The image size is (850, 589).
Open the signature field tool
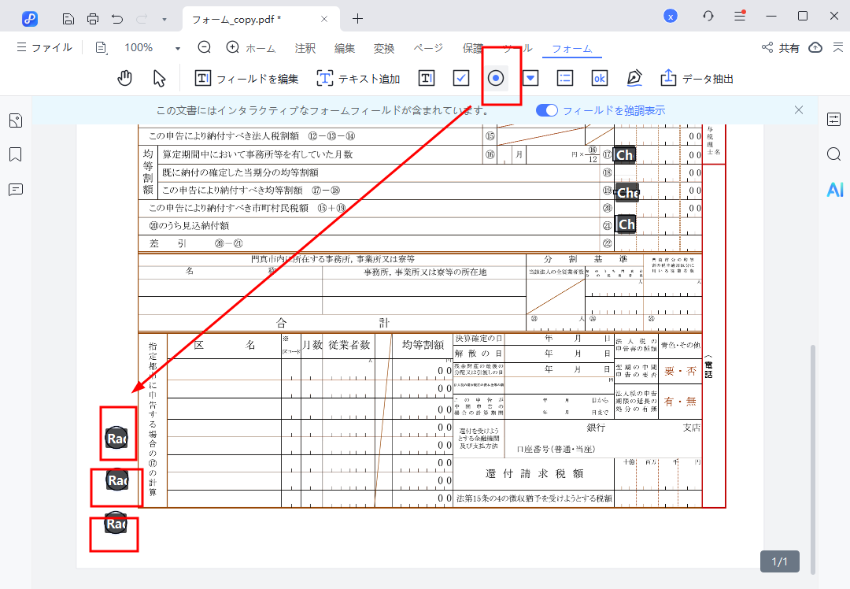pos(634,78)
